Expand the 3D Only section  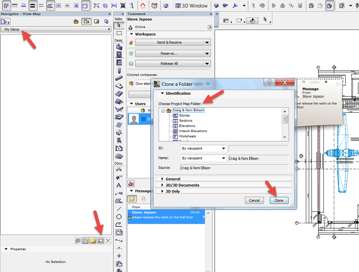162,191
